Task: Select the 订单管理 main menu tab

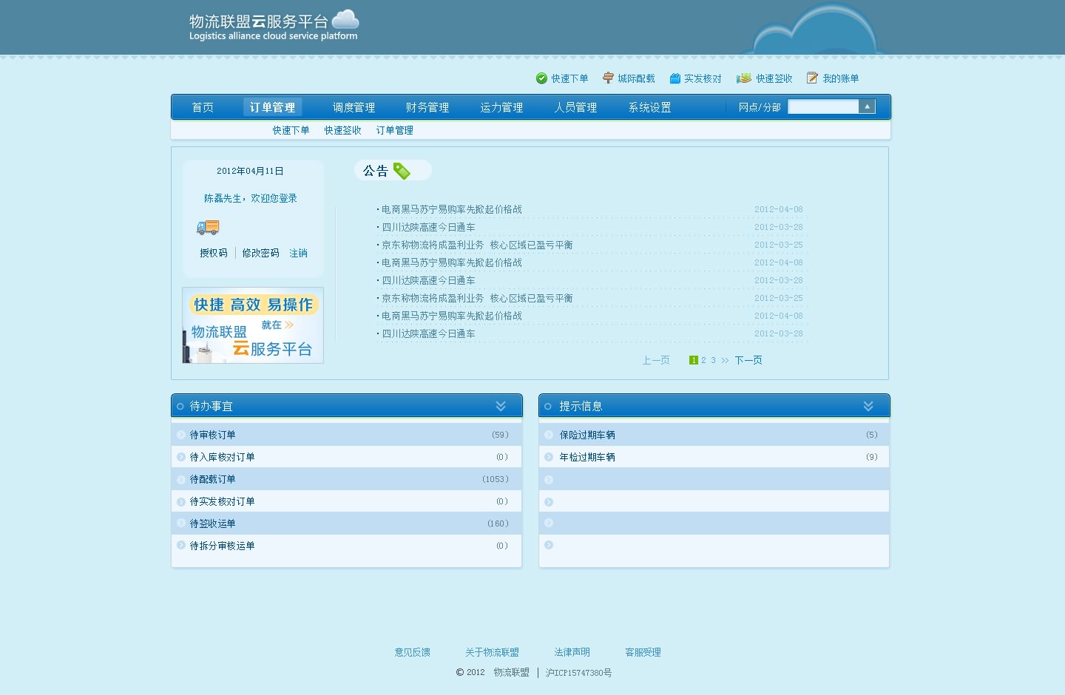Action: pos(272,107)
